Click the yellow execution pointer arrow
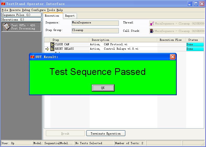The height and width of the screenshot is (147, 206). pyautogui.click(x=47, y=49)
